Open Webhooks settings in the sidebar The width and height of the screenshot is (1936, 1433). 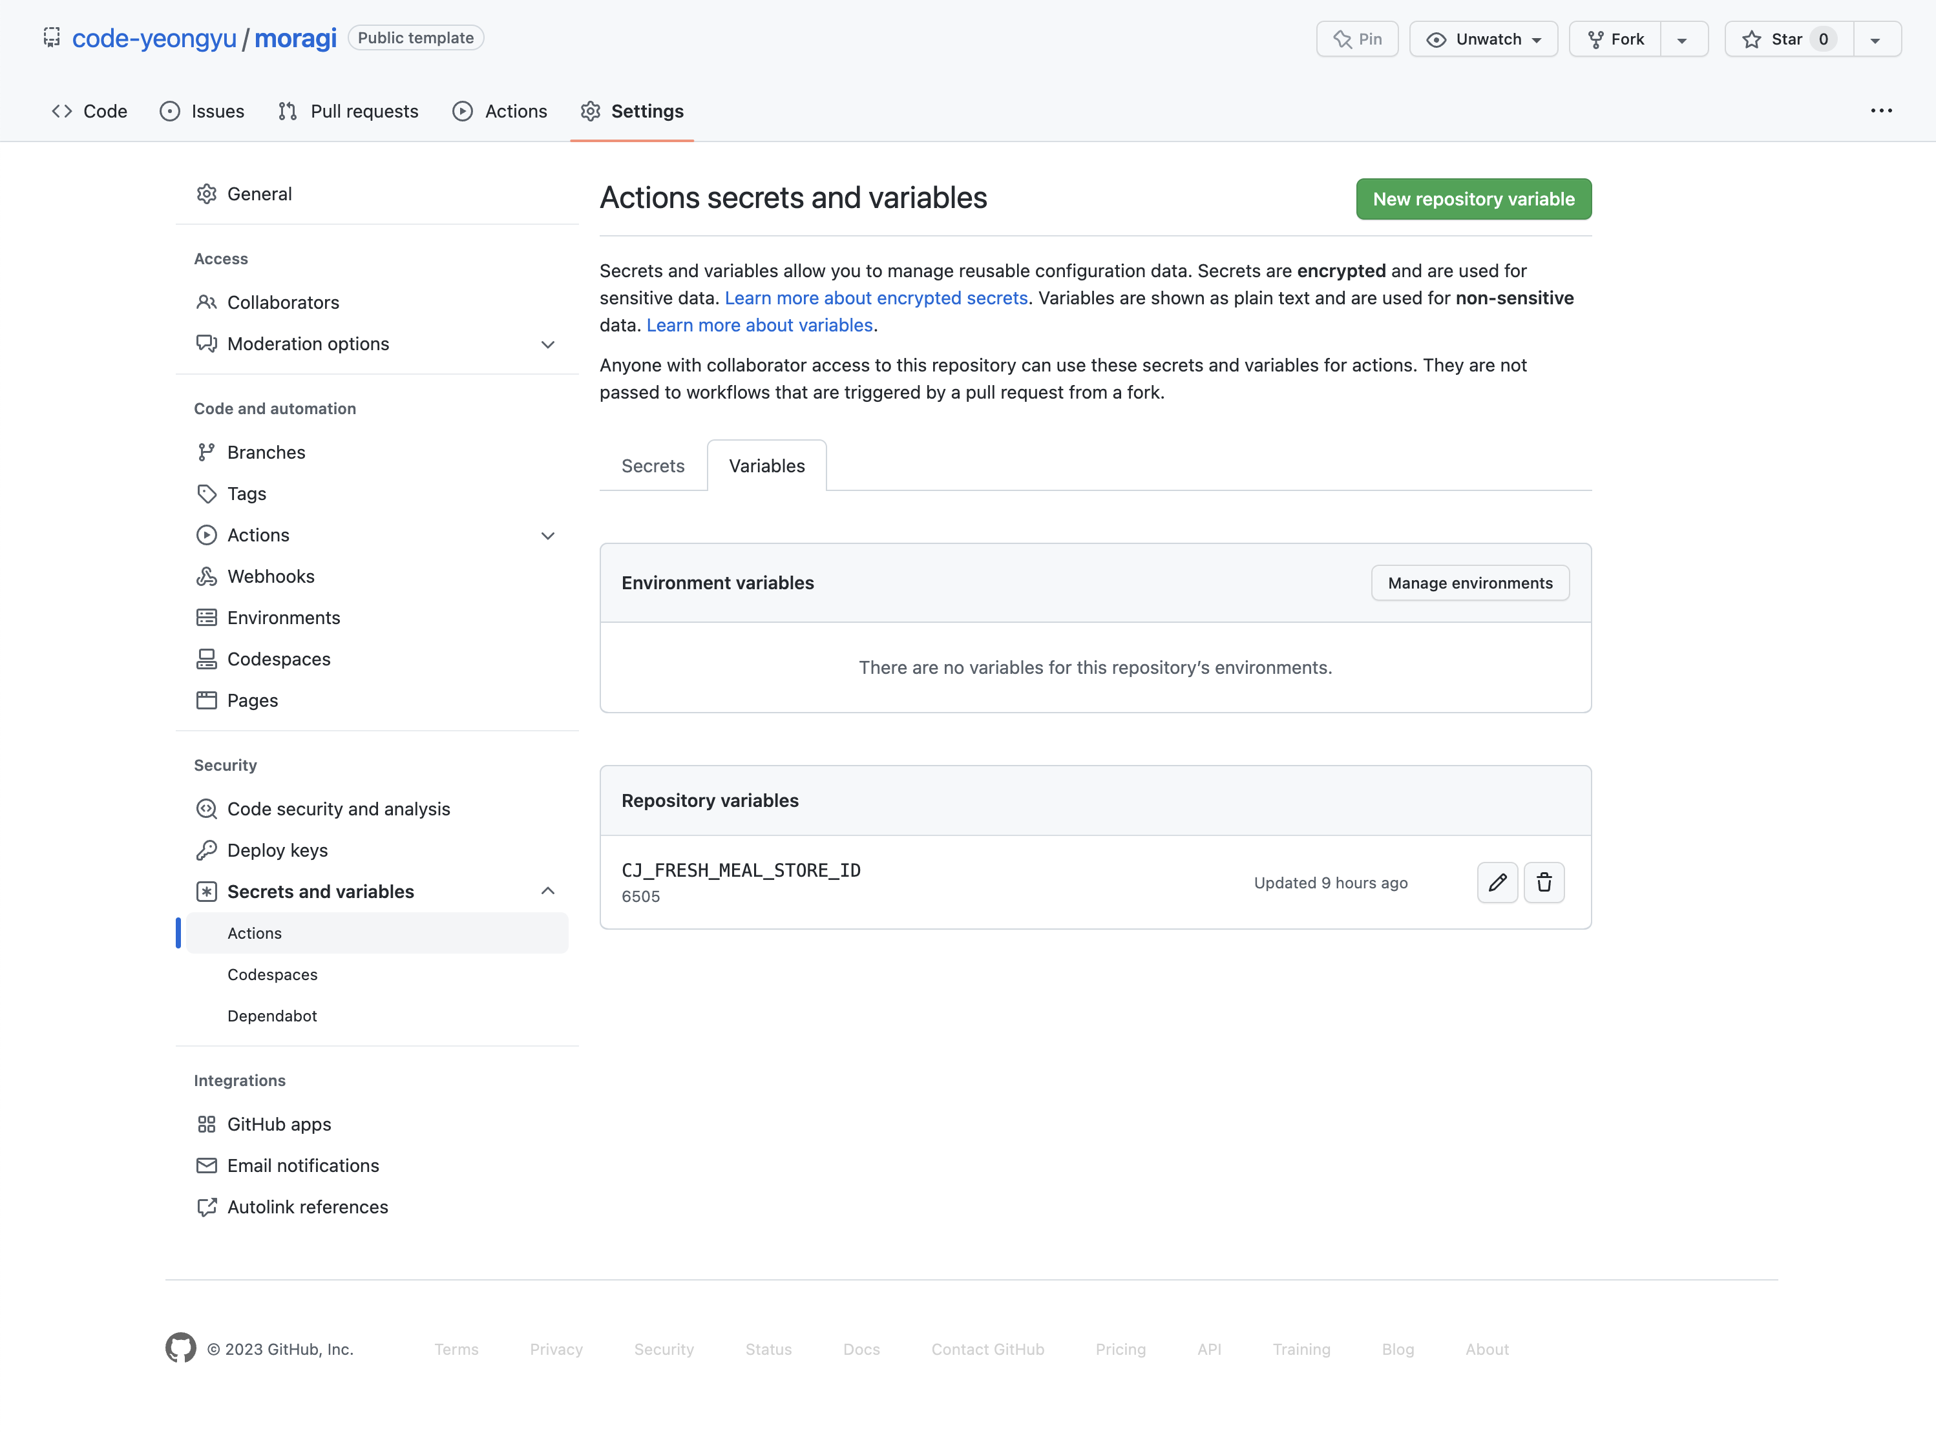pyautogui.click(x=271, y=576)
